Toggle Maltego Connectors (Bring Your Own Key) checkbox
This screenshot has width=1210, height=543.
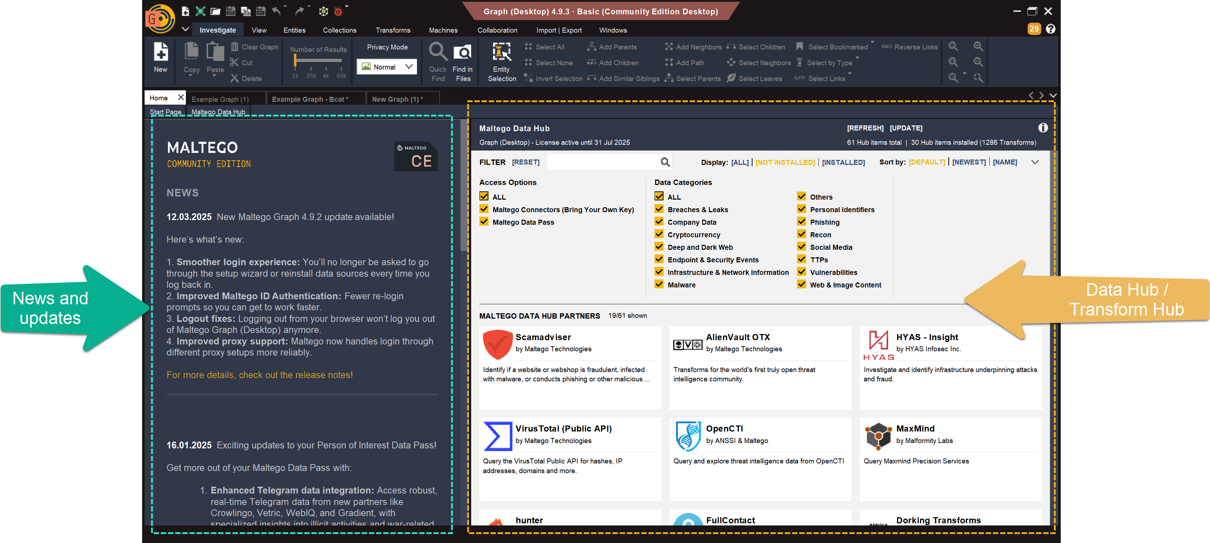(484, 209)
